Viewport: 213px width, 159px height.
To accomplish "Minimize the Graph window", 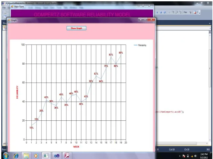I will (x=140, y=19).
